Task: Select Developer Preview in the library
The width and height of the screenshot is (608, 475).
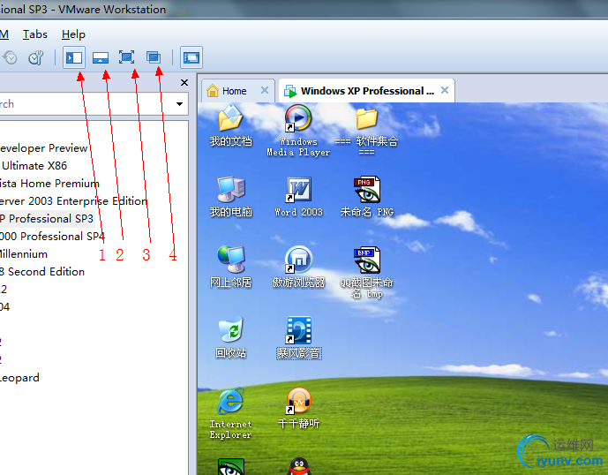Action: tap(43, 147)
